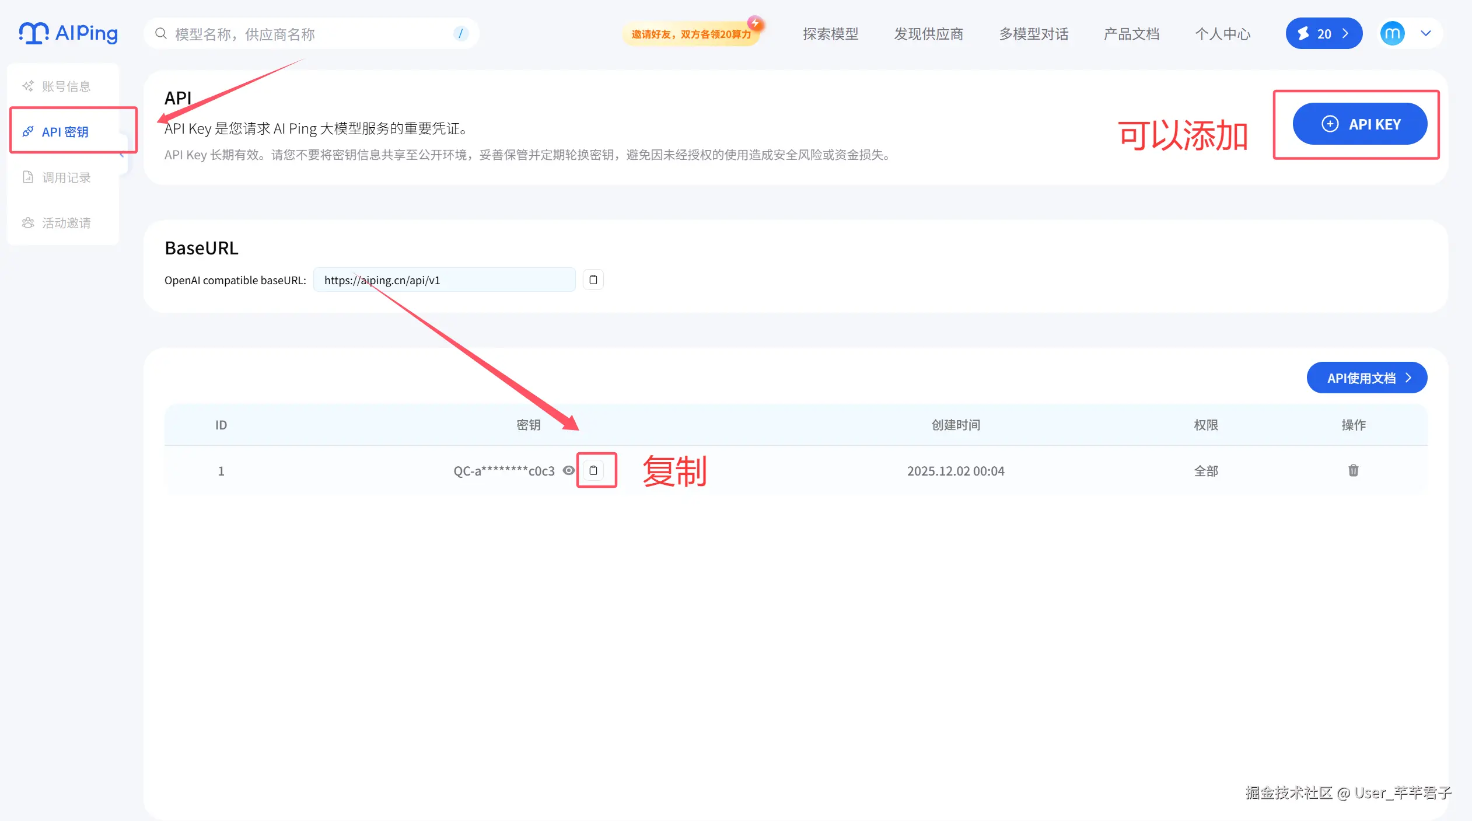Copy the base URL with clipboard icon
This screenshot has width=1472, height=821.
tap(593, 280)
